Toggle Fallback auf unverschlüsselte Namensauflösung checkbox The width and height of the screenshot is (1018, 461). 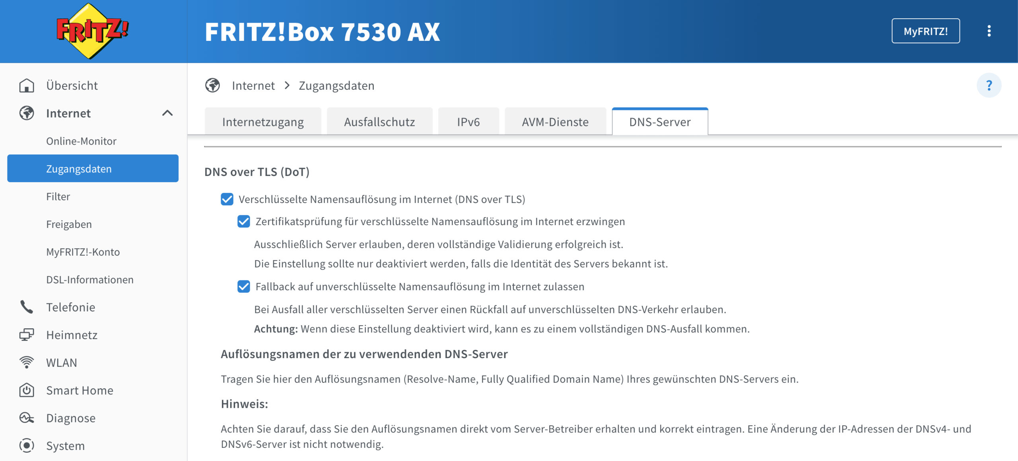tap(244, 286)
